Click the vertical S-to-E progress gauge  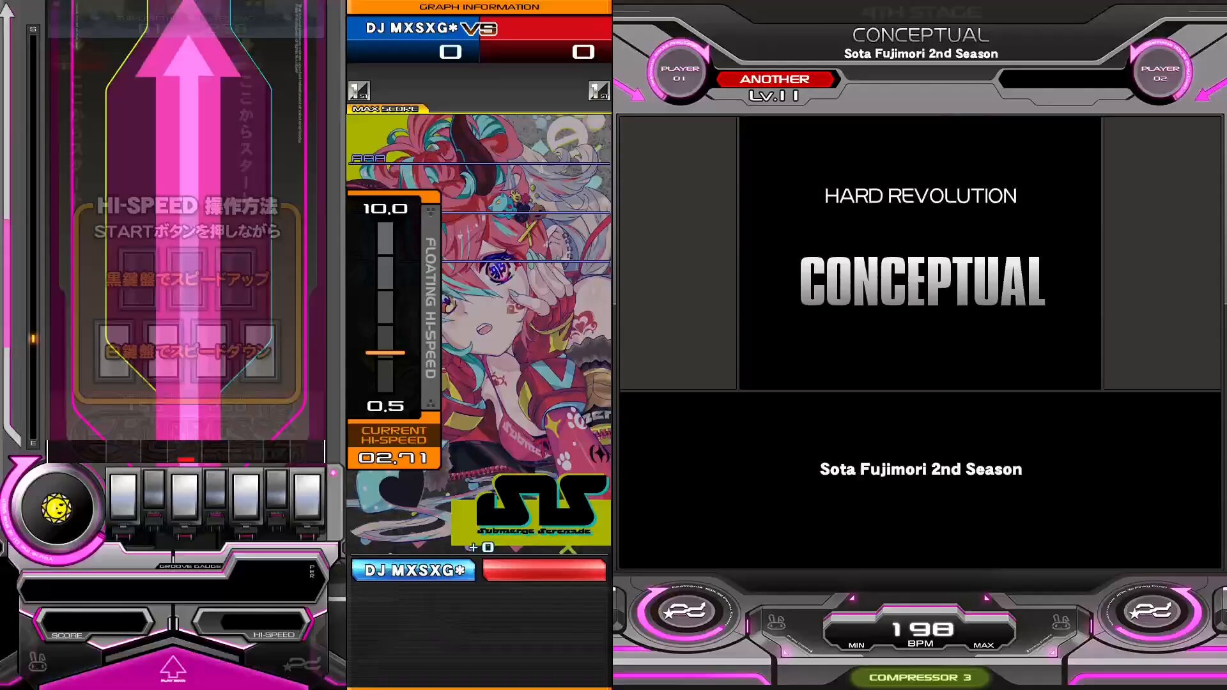coord(33,236)
